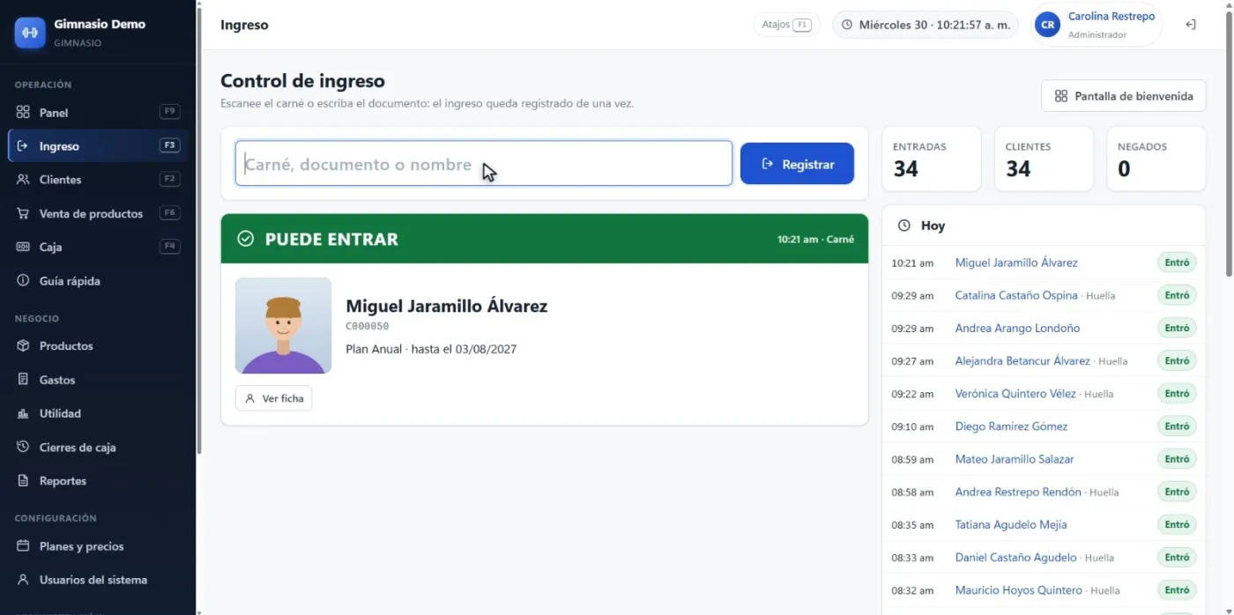Open Catalina Castaño Ospina entry
Screen dimensions: 1234x615
click(1016, 295)
